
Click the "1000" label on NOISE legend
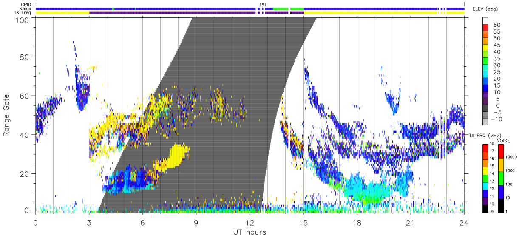click(x=511, y=171)
